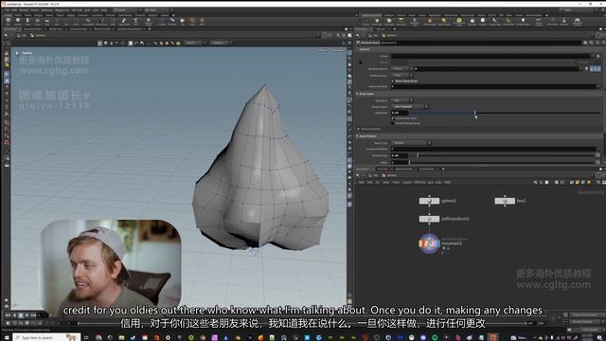The image size is (606, 341).
Task: Toggle the first checkbox under Amplitude
Action: tap(393, 118)
